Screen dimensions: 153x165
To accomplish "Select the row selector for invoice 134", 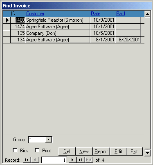I will coord(7,40).
